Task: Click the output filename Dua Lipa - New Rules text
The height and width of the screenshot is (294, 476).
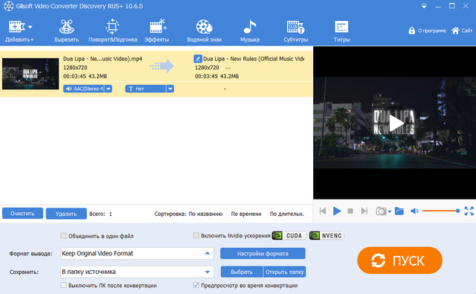Action: pyautogui.click(x=254, y=59)
